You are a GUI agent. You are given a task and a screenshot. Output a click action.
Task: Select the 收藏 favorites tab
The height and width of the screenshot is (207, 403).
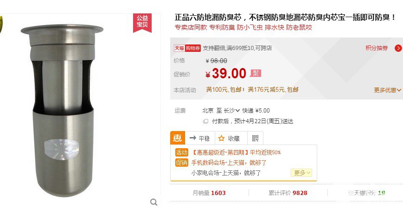tap(229, 138)
